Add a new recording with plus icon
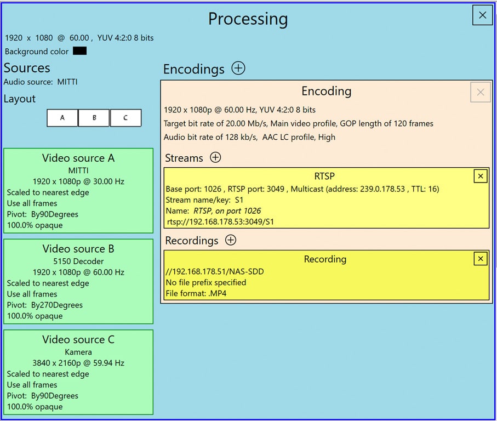The width and height of the screenshot is (497, 421). pyautogui.click(x=231, y=240)
